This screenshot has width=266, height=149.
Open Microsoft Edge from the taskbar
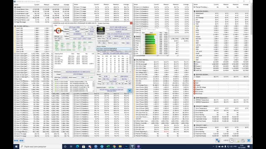coord(77,147)
